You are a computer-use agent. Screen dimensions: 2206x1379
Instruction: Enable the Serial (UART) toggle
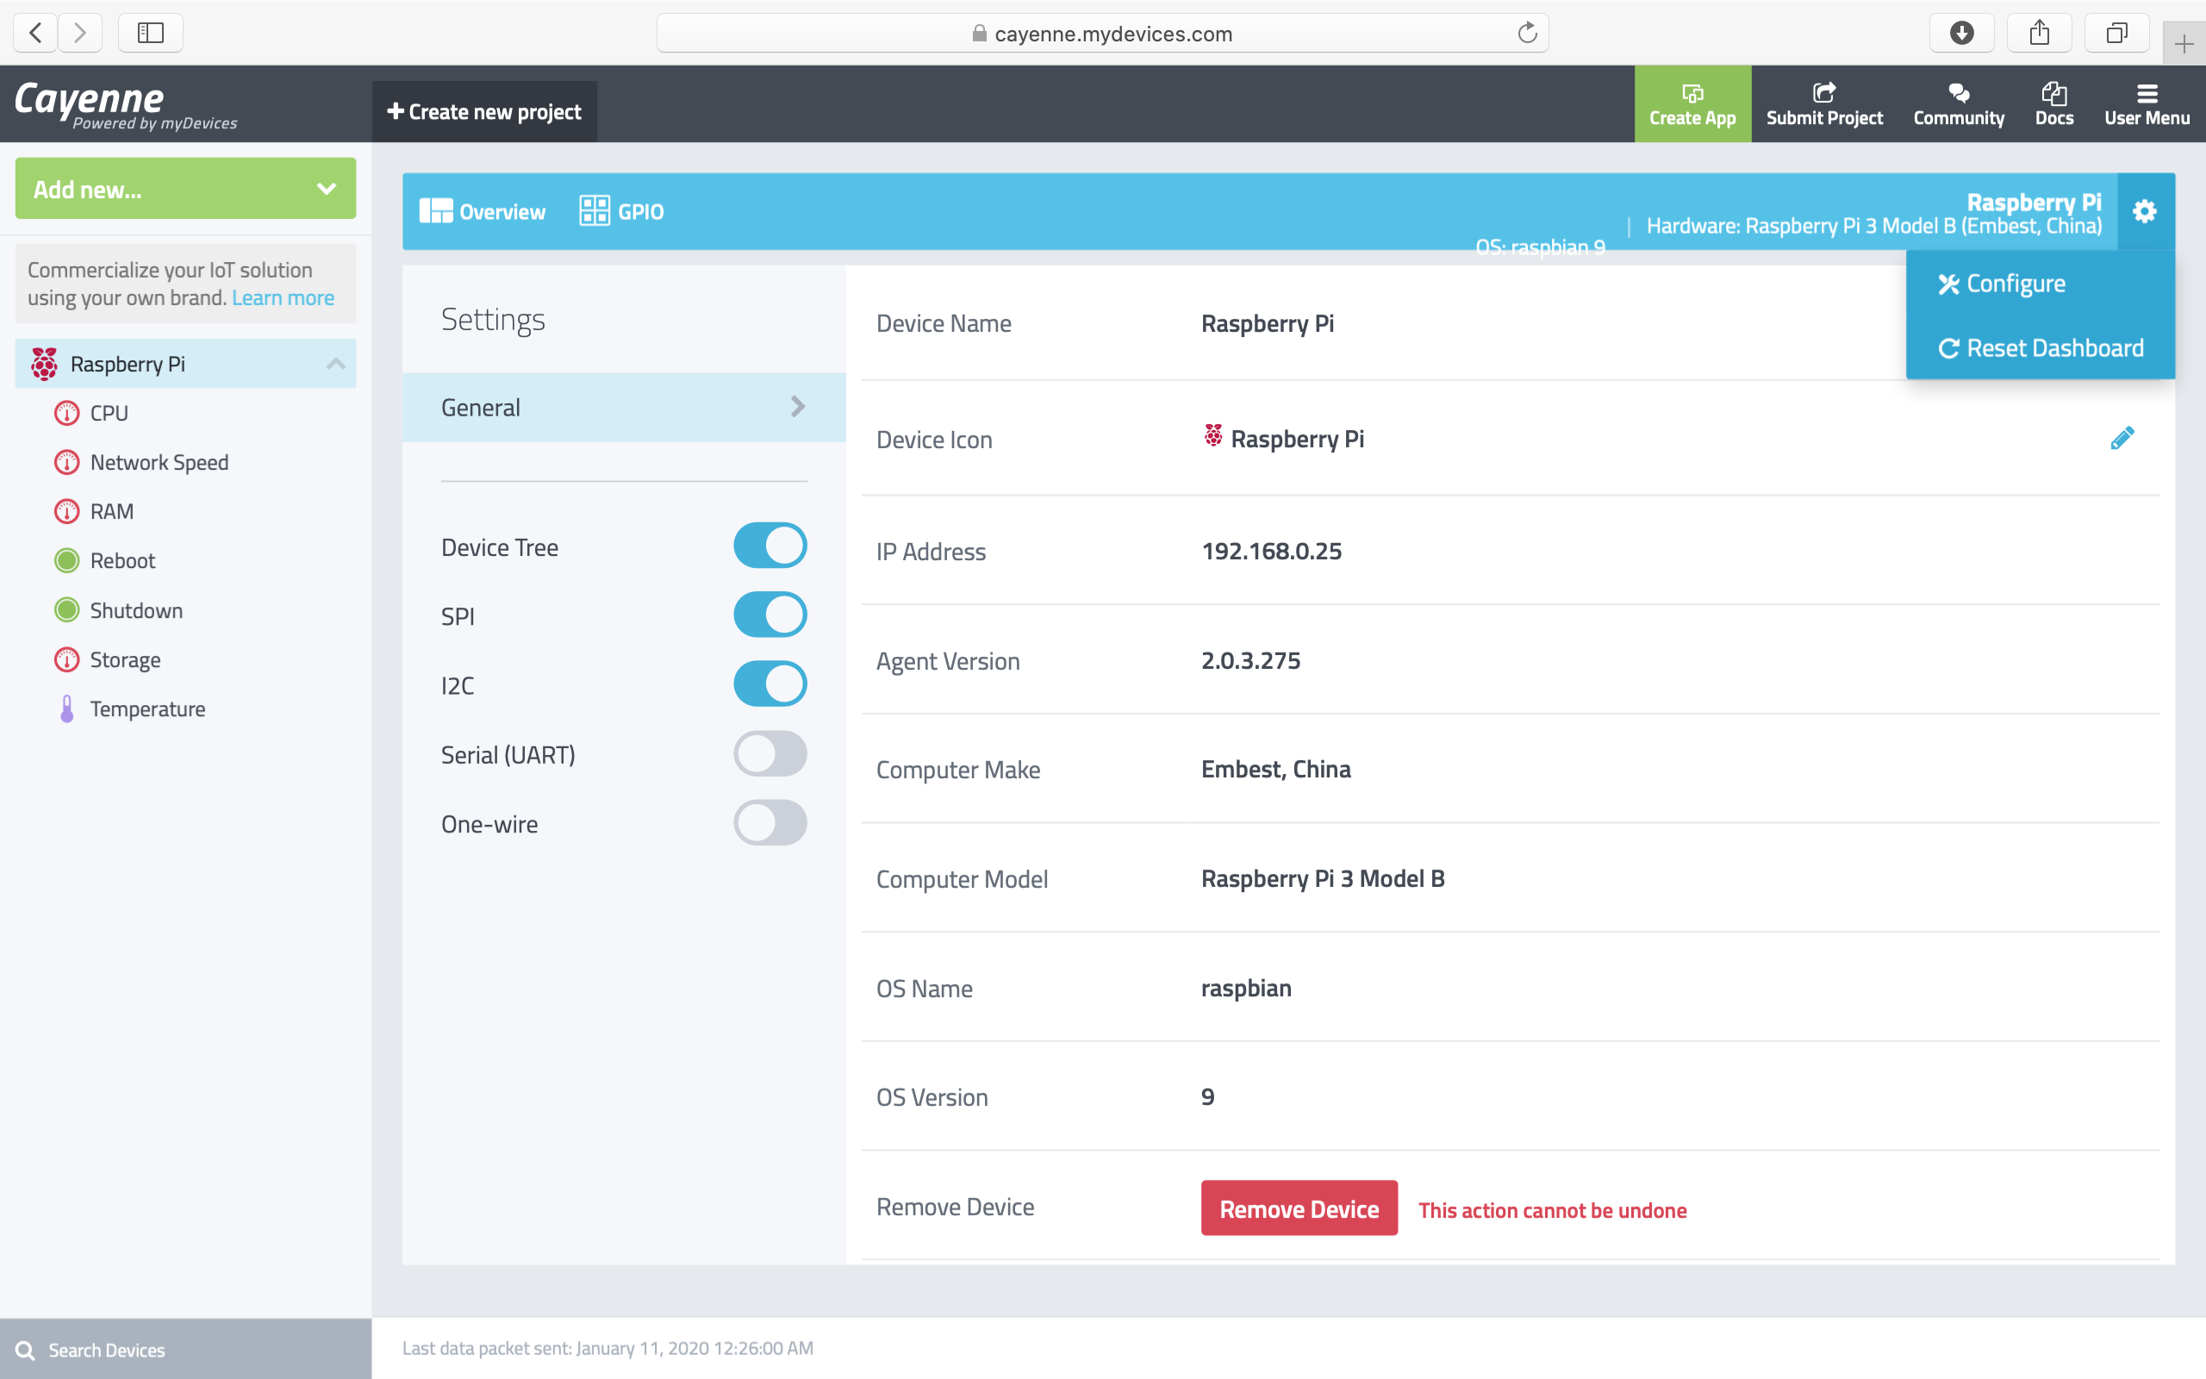click(x=770, y=754)
